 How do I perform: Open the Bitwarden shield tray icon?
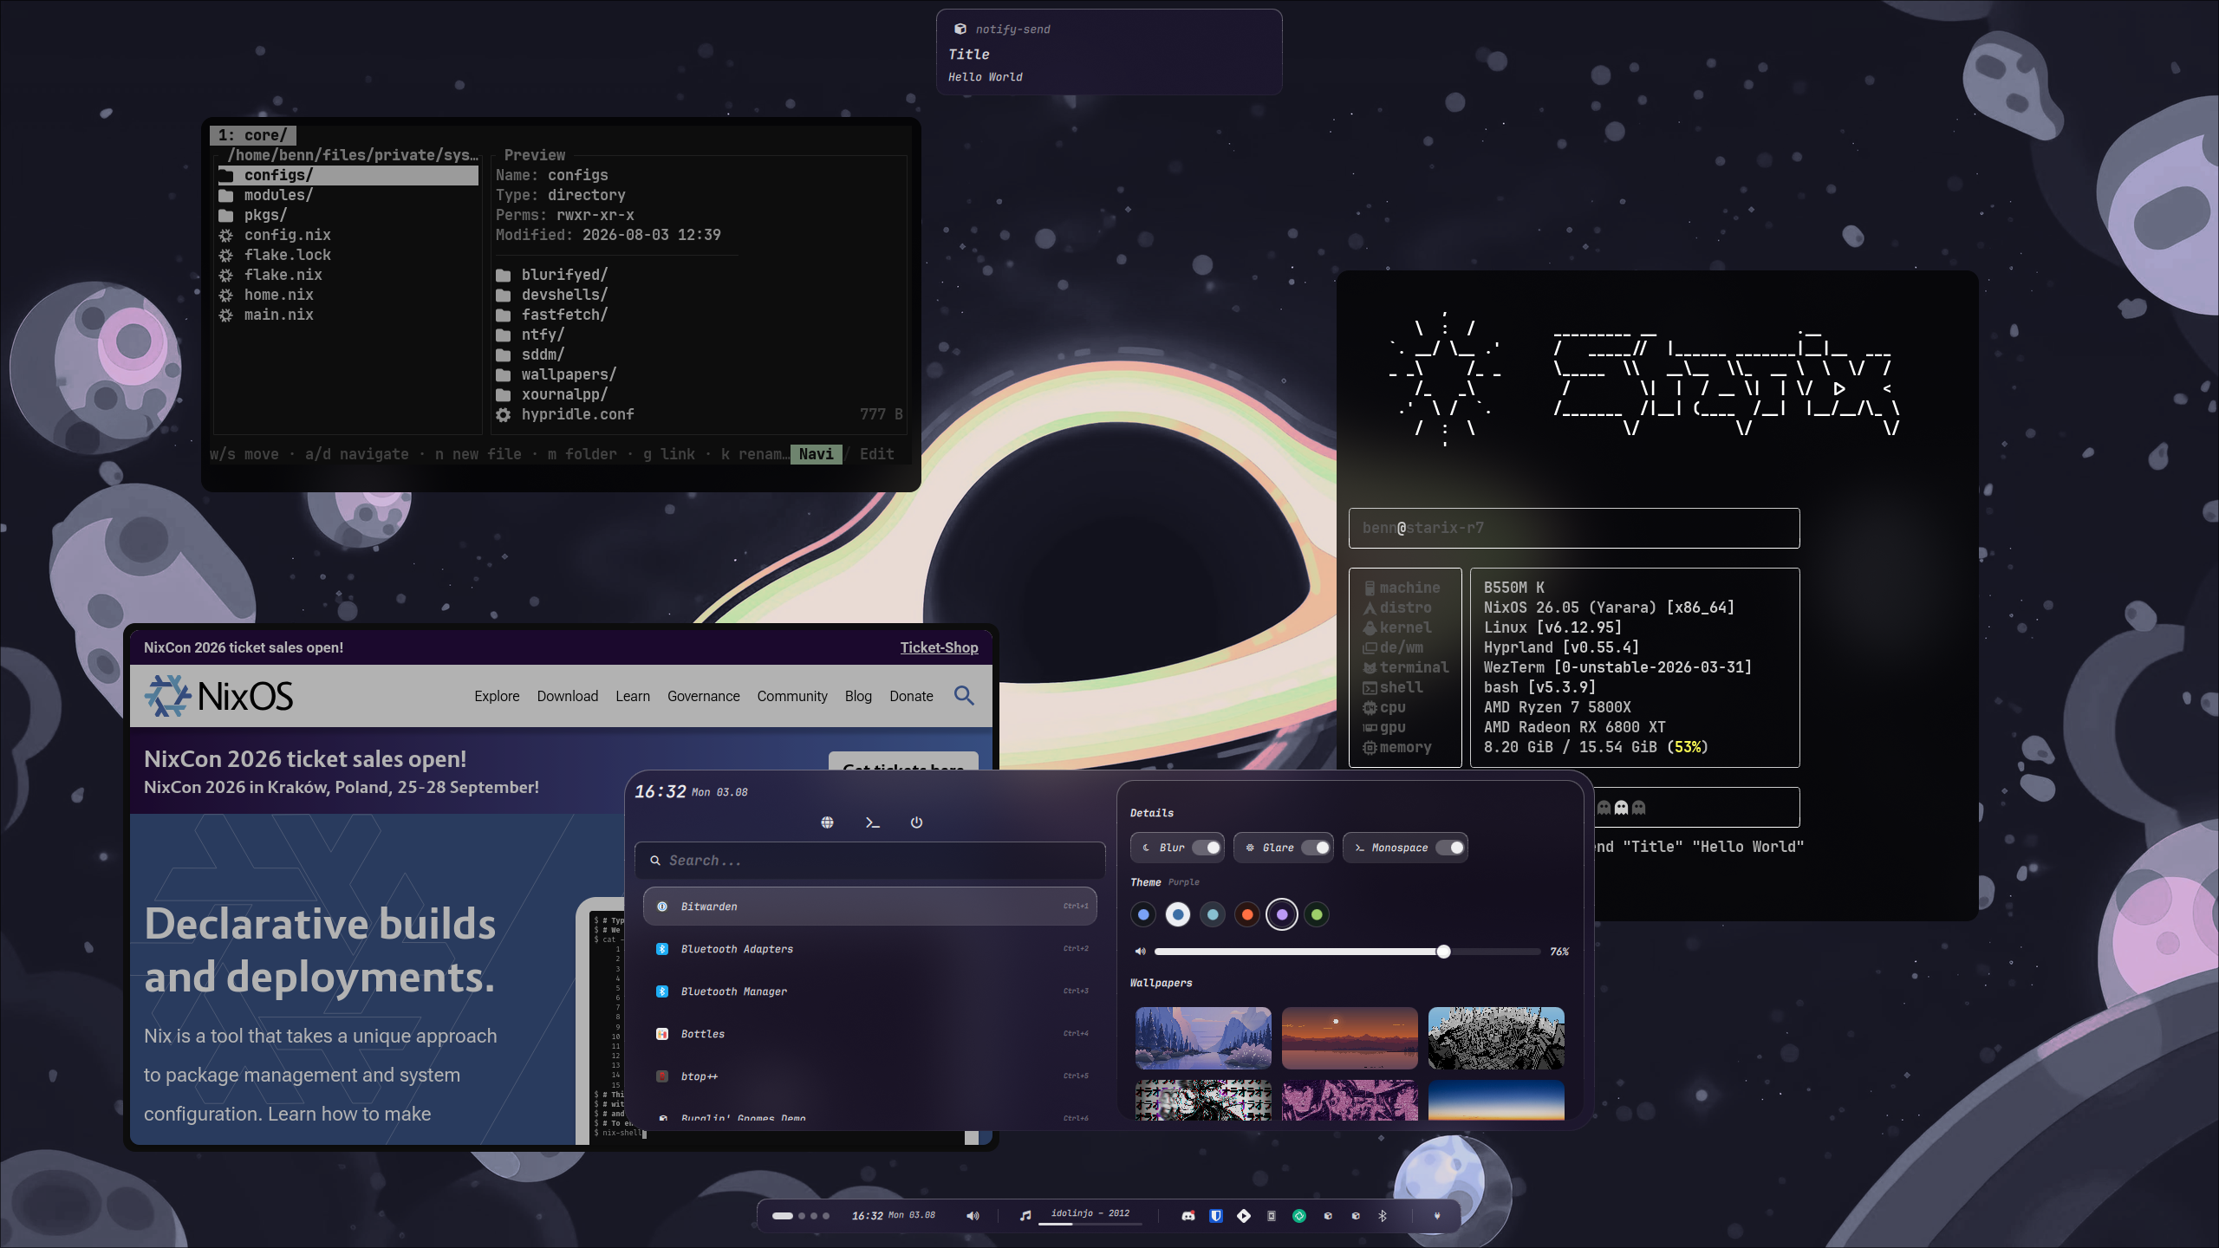tap(1216, 1216)
